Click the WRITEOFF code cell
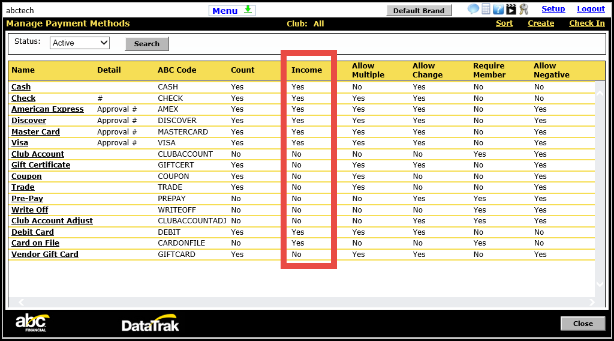614x341 pixels. pos(177,210)
